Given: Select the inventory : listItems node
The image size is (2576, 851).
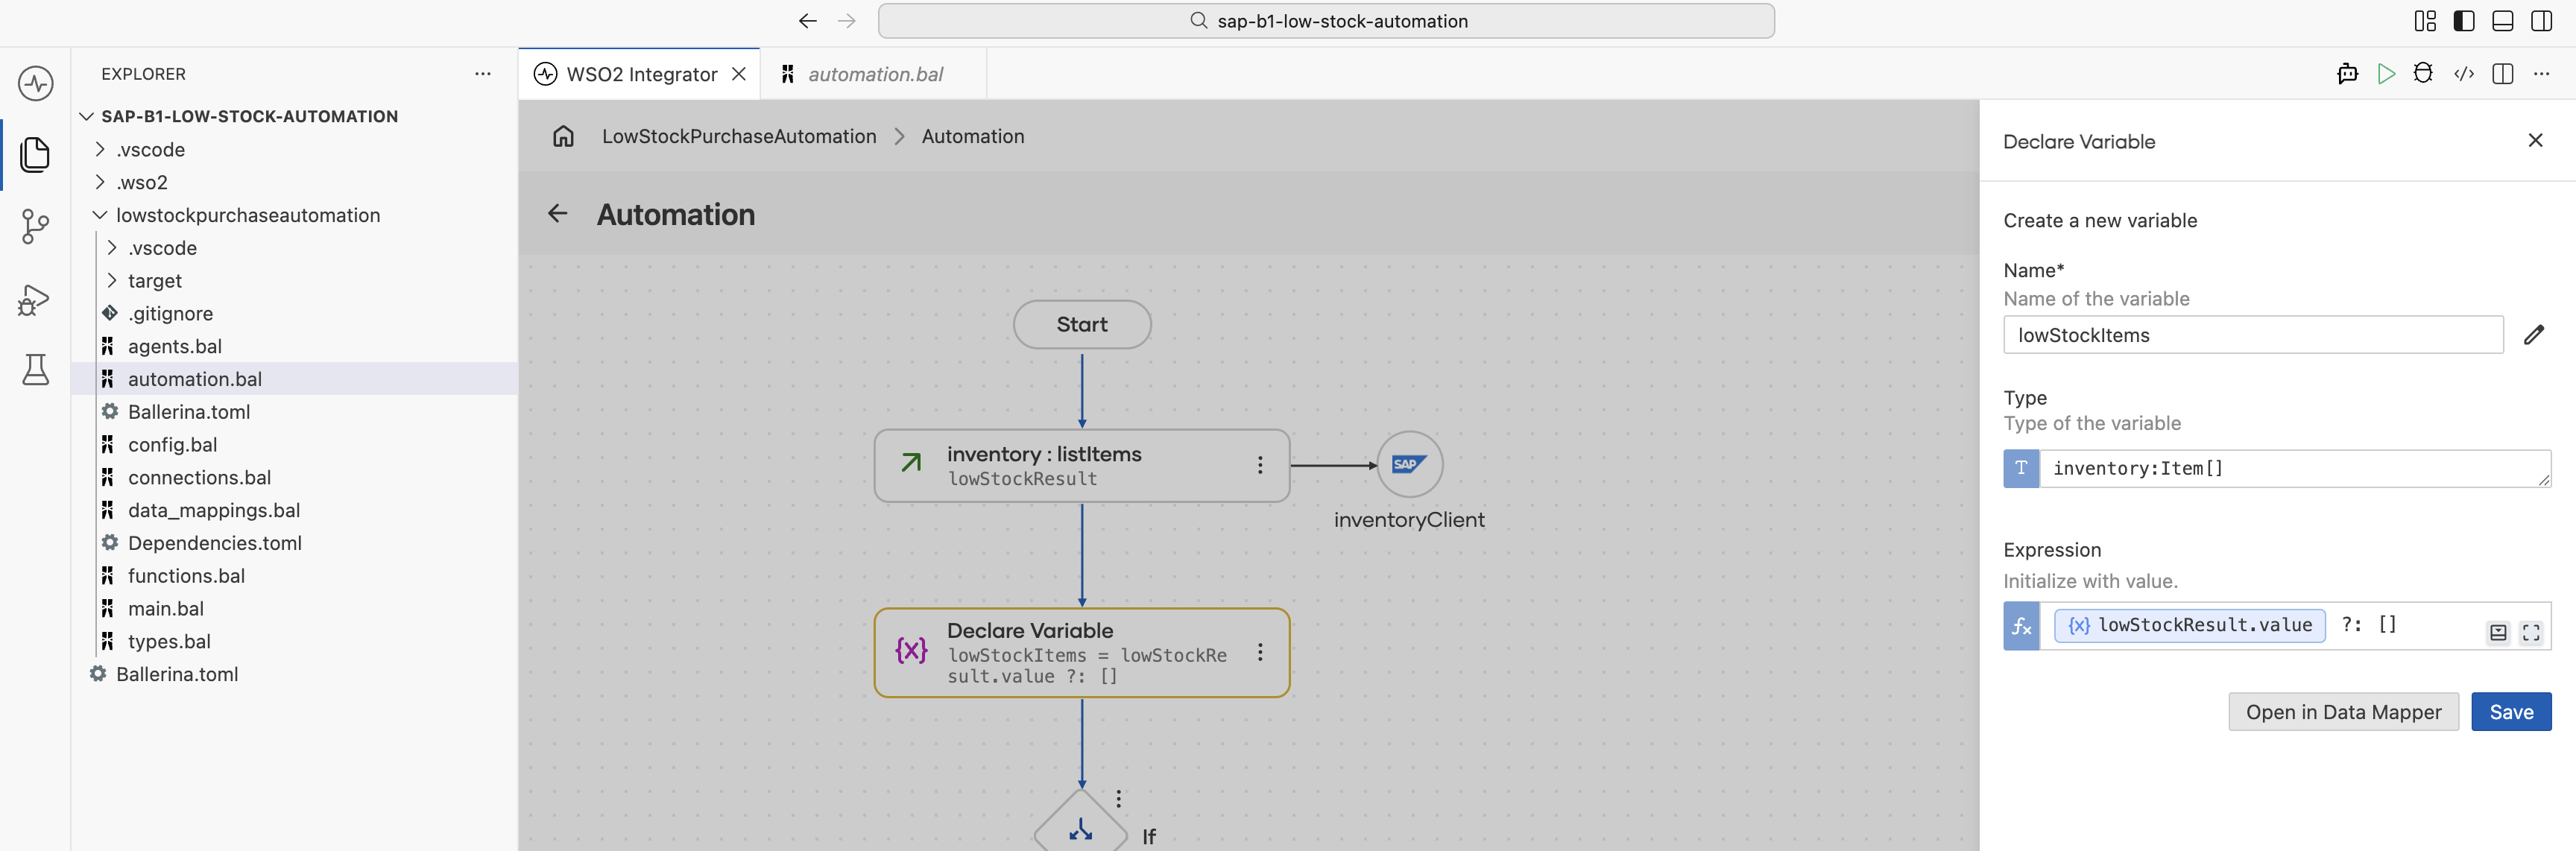Looking at the screenshot, I should pyautogui.click(x=1082, y=466).
